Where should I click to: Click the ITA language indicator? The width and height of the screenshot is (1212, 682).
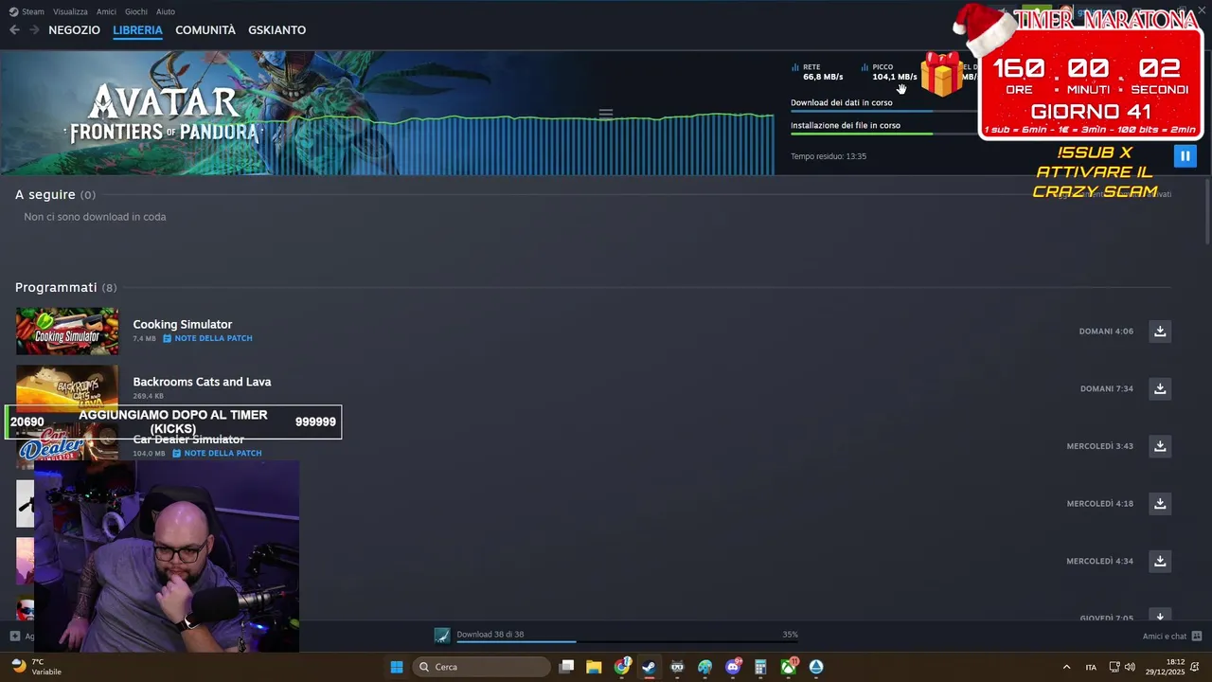coord(1091,668)
